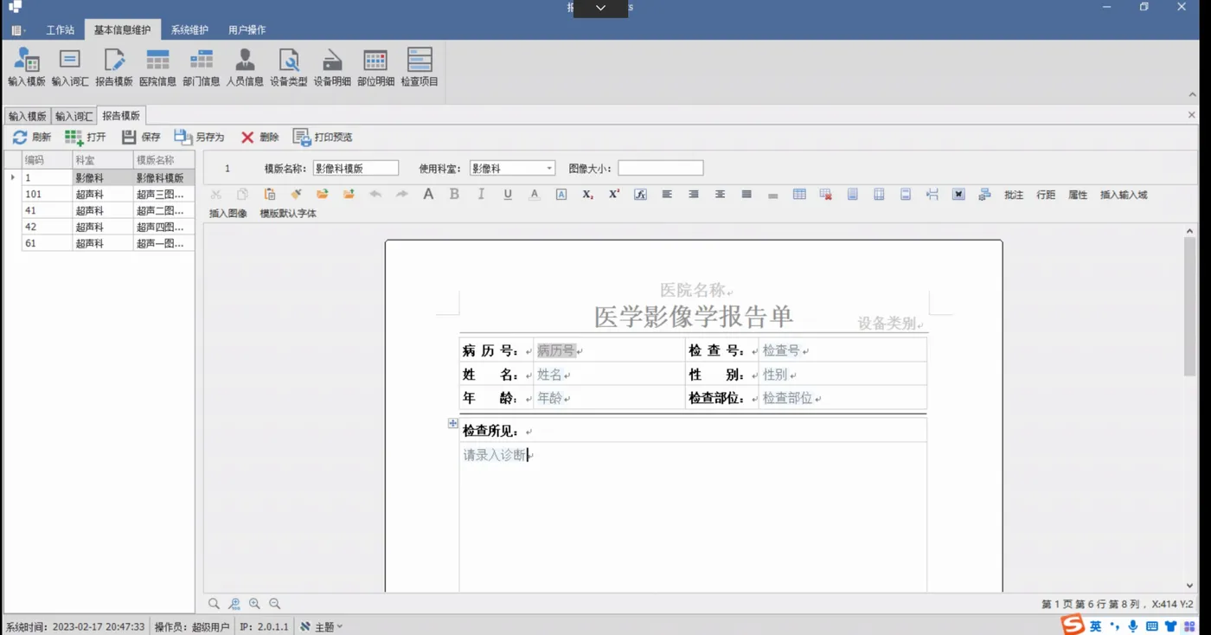1211x635 pixels.
Task: Click the 保存 save button
Action: [141, 137]
